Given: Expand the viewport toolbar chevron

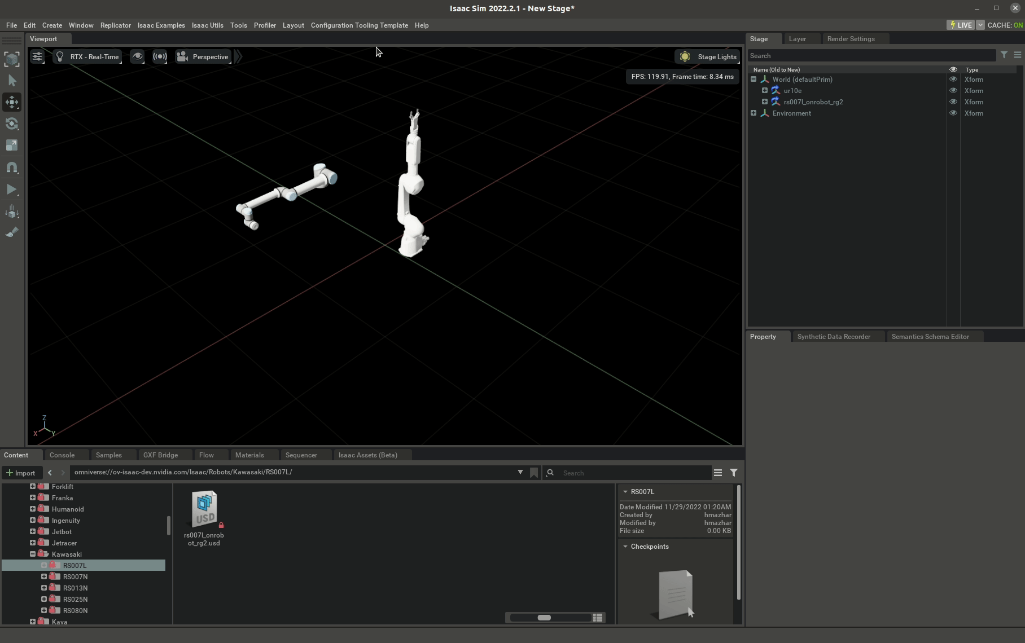Looking at the screenshot, I should [x=238, y=56].
